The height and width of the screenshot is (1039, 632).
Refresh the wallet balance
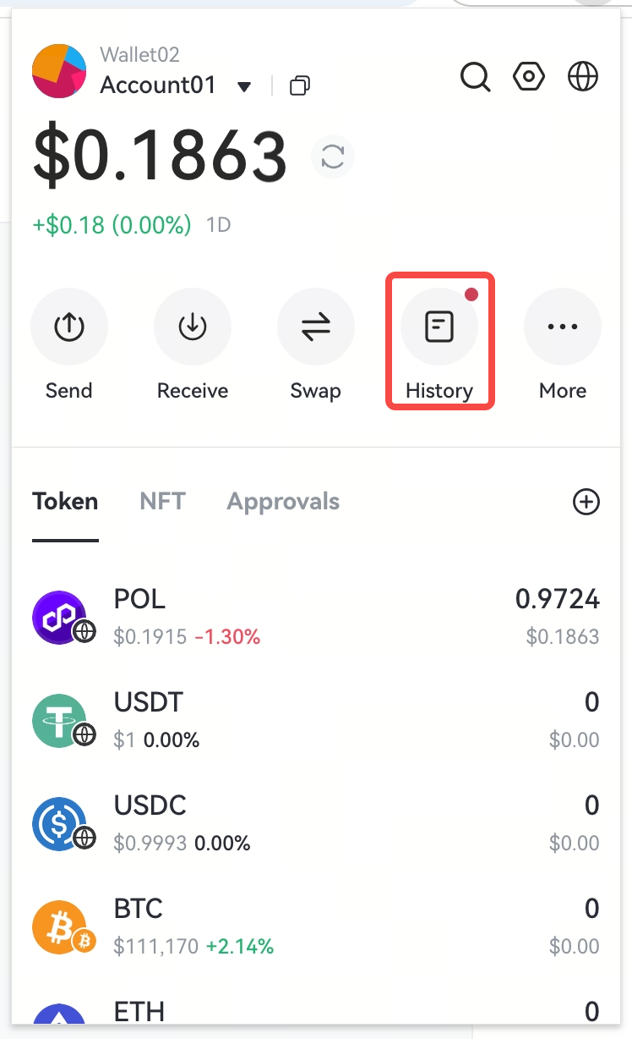click(333, 157)
